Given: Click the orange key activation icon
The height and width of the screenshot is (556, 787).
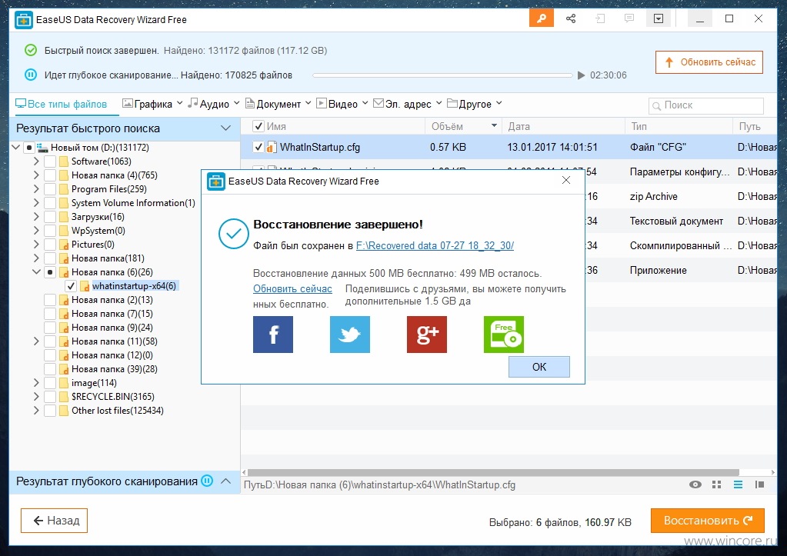Looking at the screenshot, I should pos(541,18).
